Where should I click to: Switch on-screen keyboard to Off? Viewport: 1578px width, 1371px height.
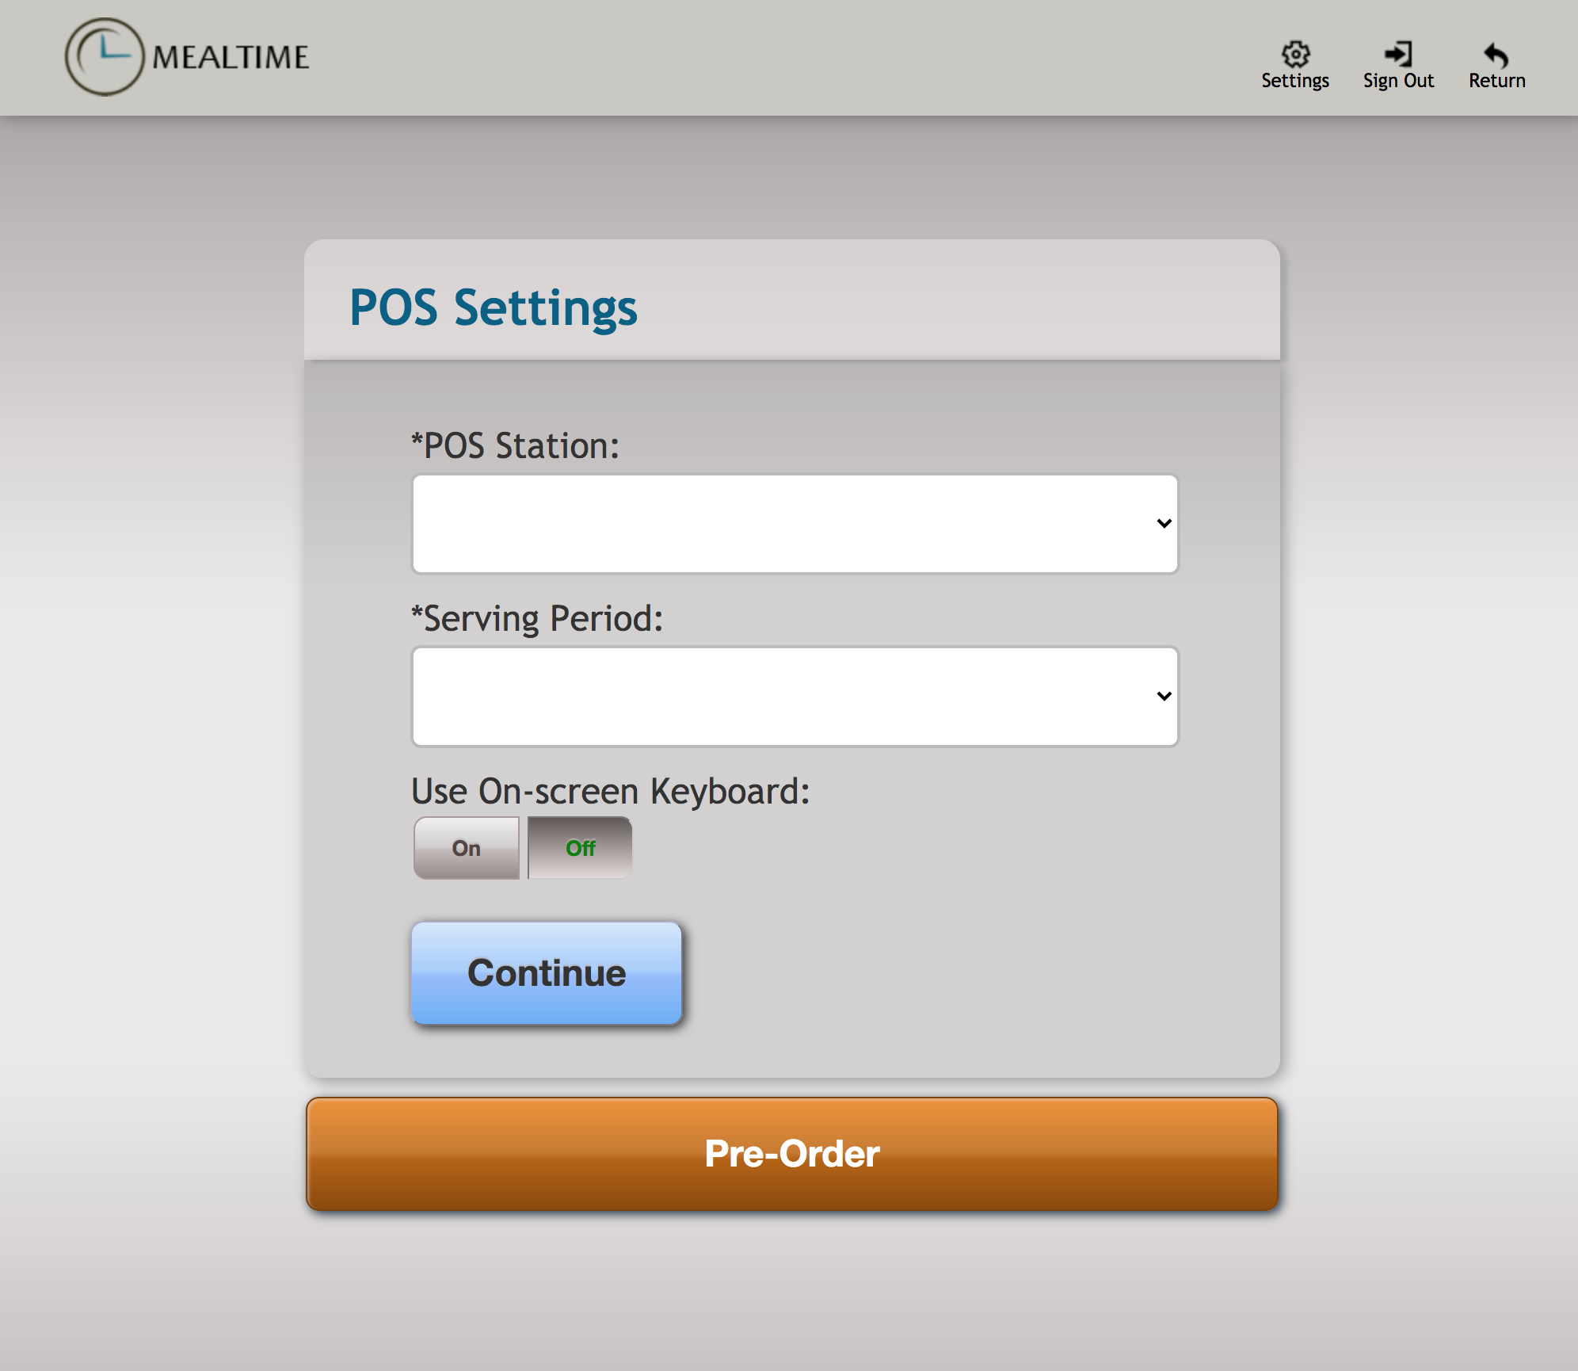(580, 848)
